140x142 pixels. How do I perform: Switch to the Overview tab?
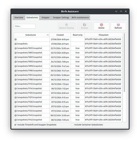click(x=19, y=18)
